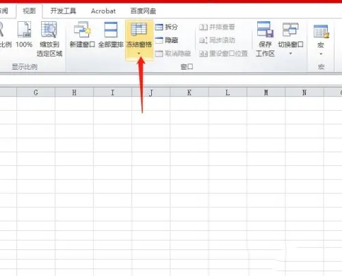Expand the 切换窗口 dropdown arrow
This screenshot has width=342, height=276.
(291, 54)
